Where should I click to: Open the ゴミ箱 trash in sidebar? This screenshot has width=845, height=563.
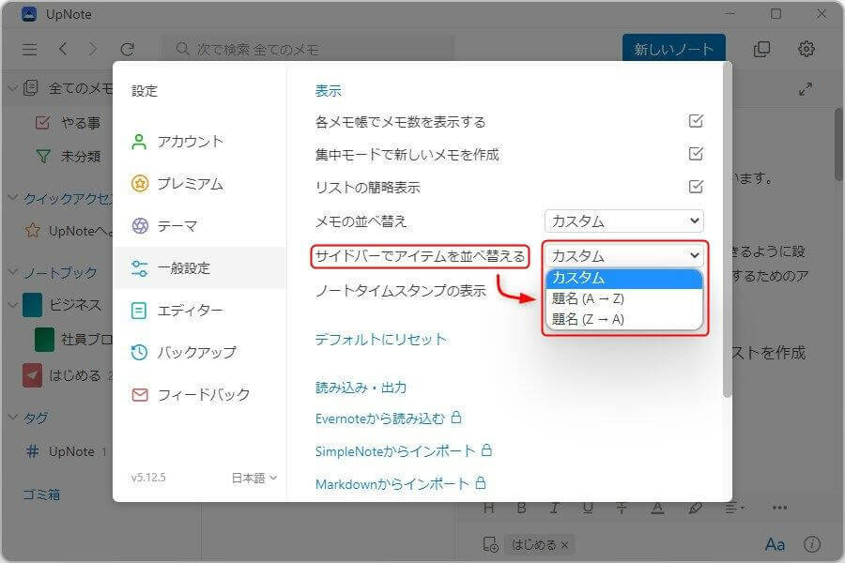click(x=41, y=495)
